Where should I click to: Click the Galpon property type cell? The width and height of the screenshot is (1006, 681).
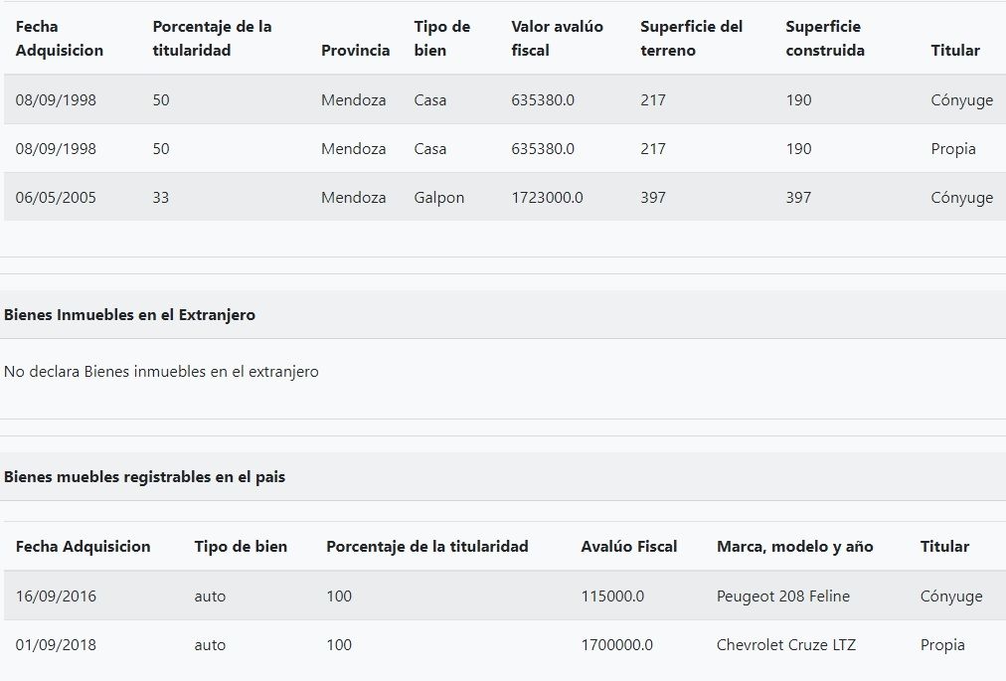438,198
